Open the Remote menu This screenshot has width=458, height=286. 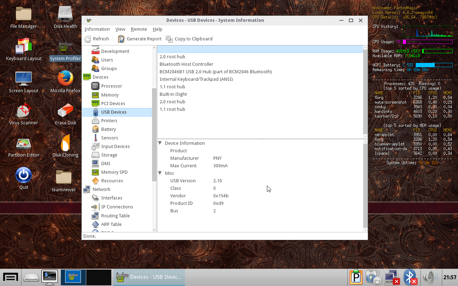(139, 29)
